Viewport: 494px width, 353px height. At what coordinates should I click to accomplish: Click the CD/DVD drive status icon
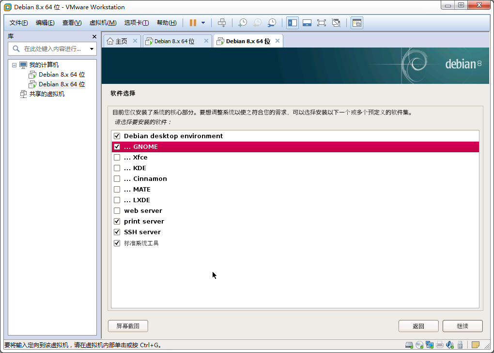[x=419, y=345]
